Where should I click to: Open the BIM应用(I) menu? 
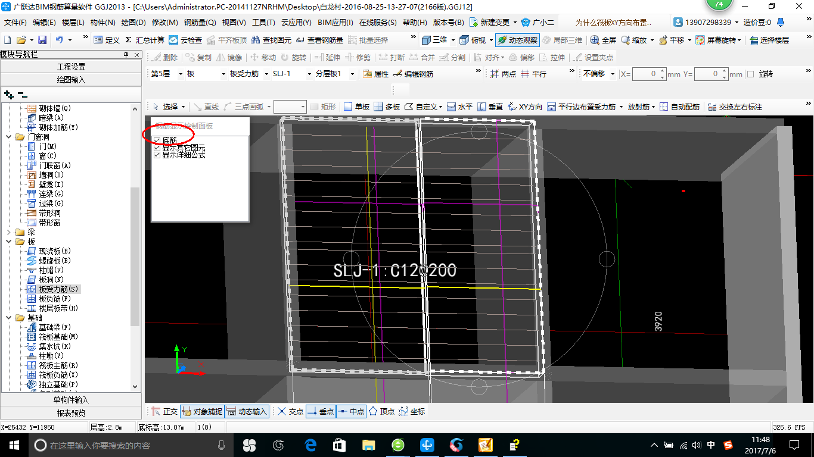pos(335,23)
